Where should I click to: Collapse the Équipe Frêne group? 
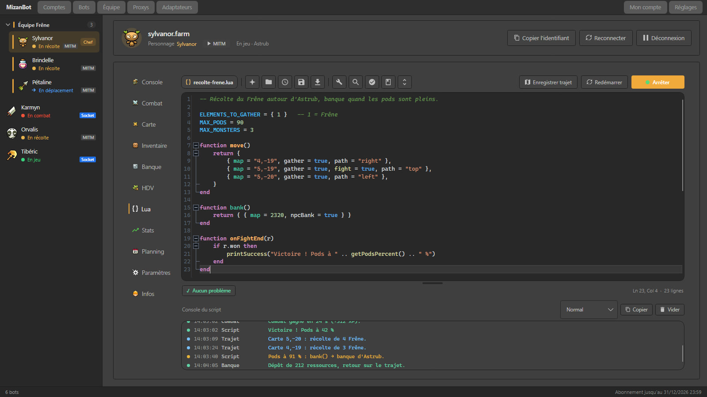pos(8,25)
